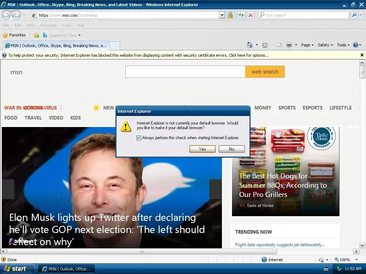Open the Safety command menu
The width and height of the screenshot is (366, 274).
pos(325,45)
